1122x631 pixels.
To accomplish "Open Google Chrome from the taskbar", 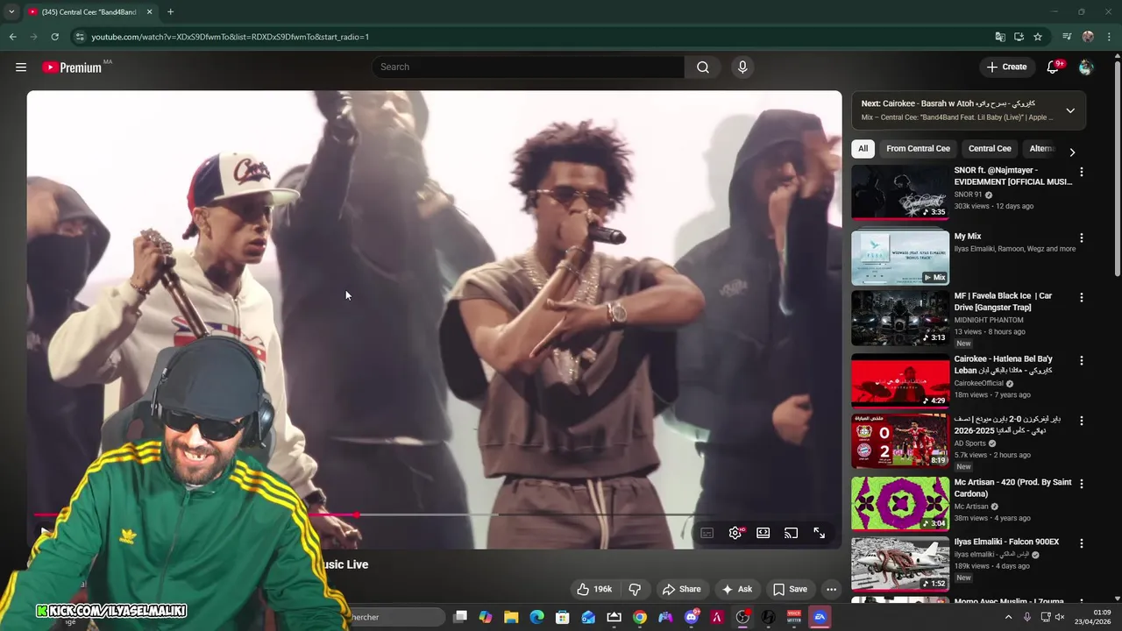I will [640, 617].
